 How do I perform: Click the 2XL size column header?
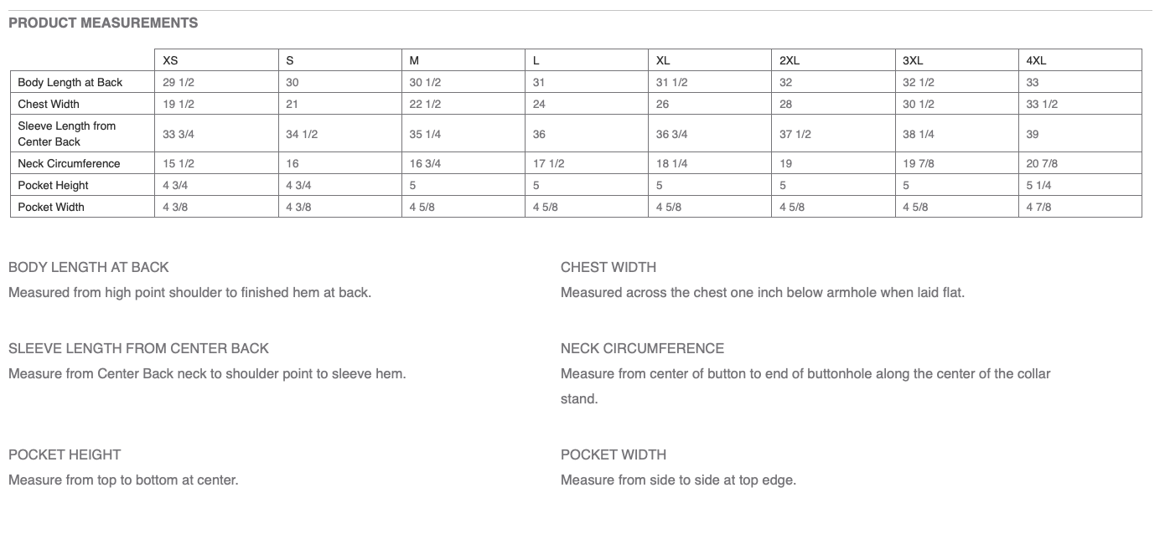pos(790,60)
